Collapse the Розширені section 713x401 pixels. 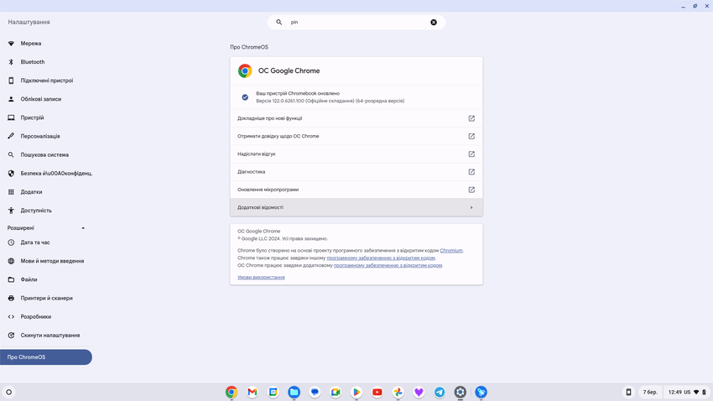83,228
